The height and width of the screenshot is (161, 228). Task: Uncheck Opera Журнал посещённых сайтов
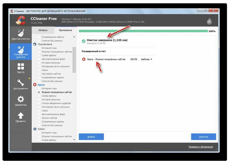(39, 92)
